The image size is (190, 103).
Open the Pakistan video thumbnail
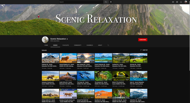coord(50,58)
